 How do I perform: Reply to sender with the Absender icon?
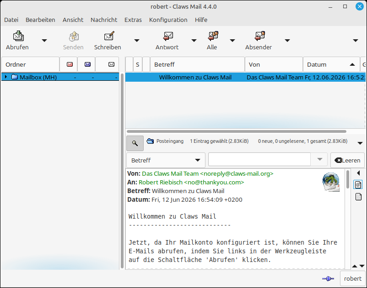coord(259,36)
